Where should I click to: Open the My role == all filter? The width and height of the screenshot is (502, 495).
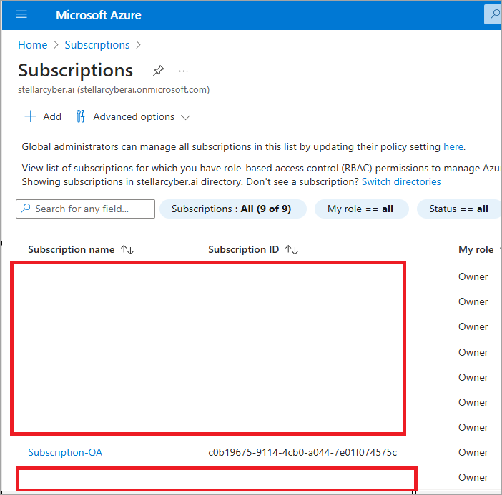[361, 209]
